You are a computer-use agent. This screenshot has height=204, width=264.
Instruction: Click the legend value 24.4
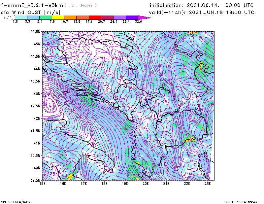tap(114, 21)
